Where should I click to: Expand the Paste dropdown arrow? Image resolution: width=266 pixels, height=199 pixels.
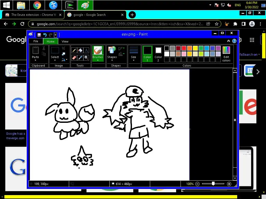tap(35, 60)
